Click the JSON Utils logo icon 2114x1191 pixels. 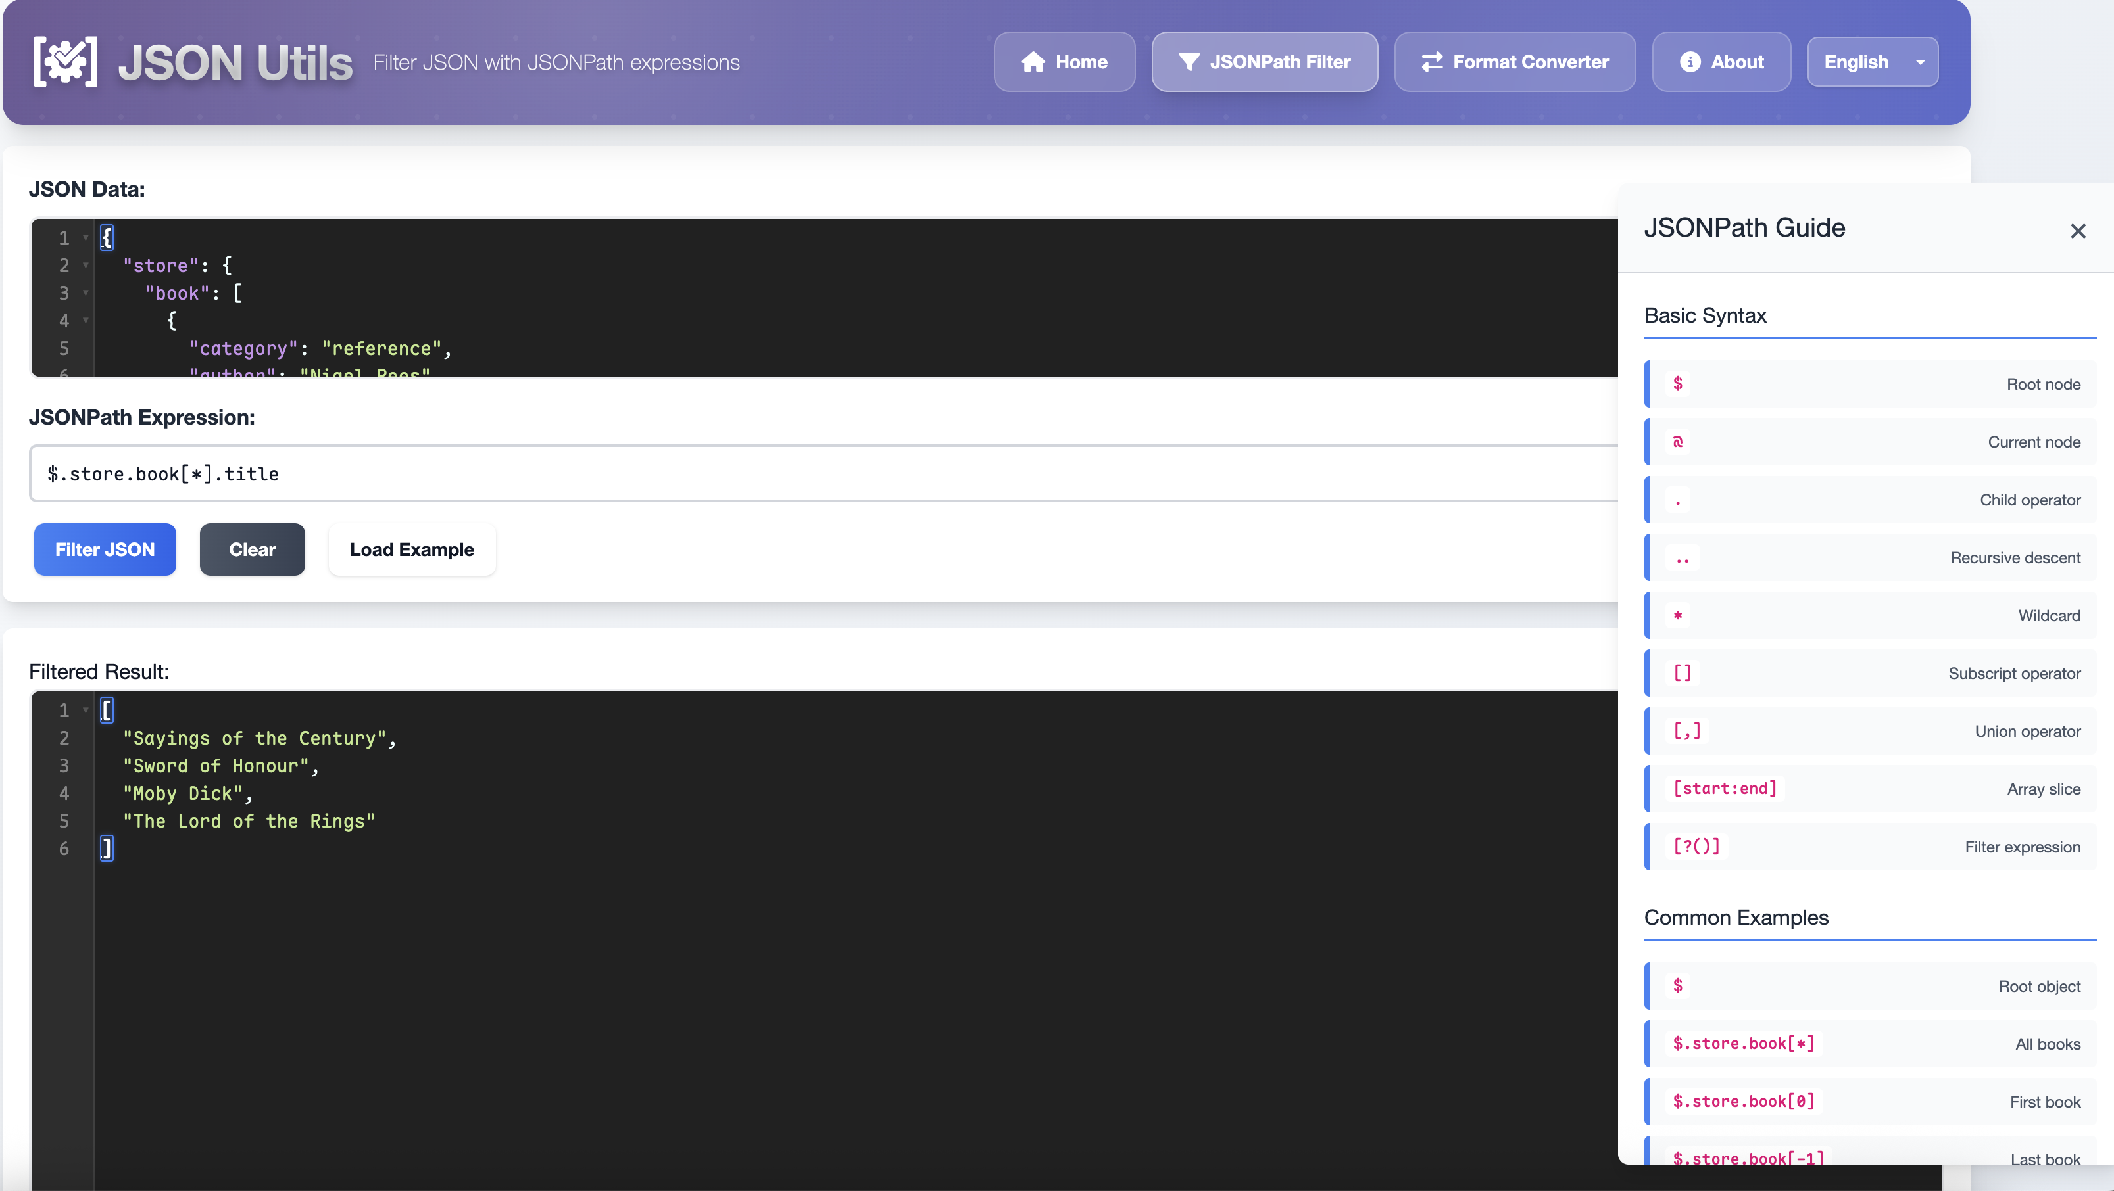click(65, 60)
